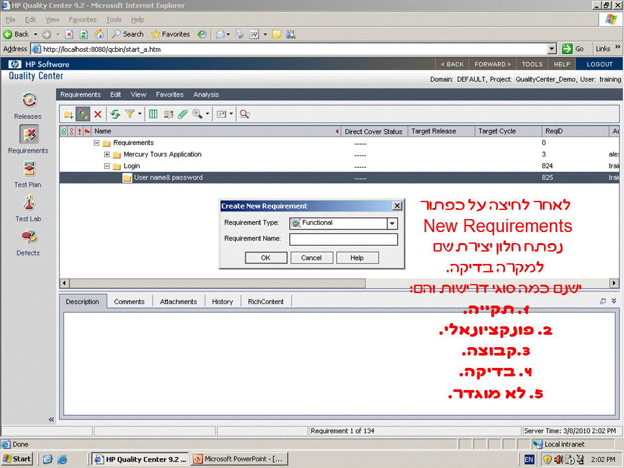Click the Requirement Name input field
Viewport: 624px width, 468px height.
point(343,239)
